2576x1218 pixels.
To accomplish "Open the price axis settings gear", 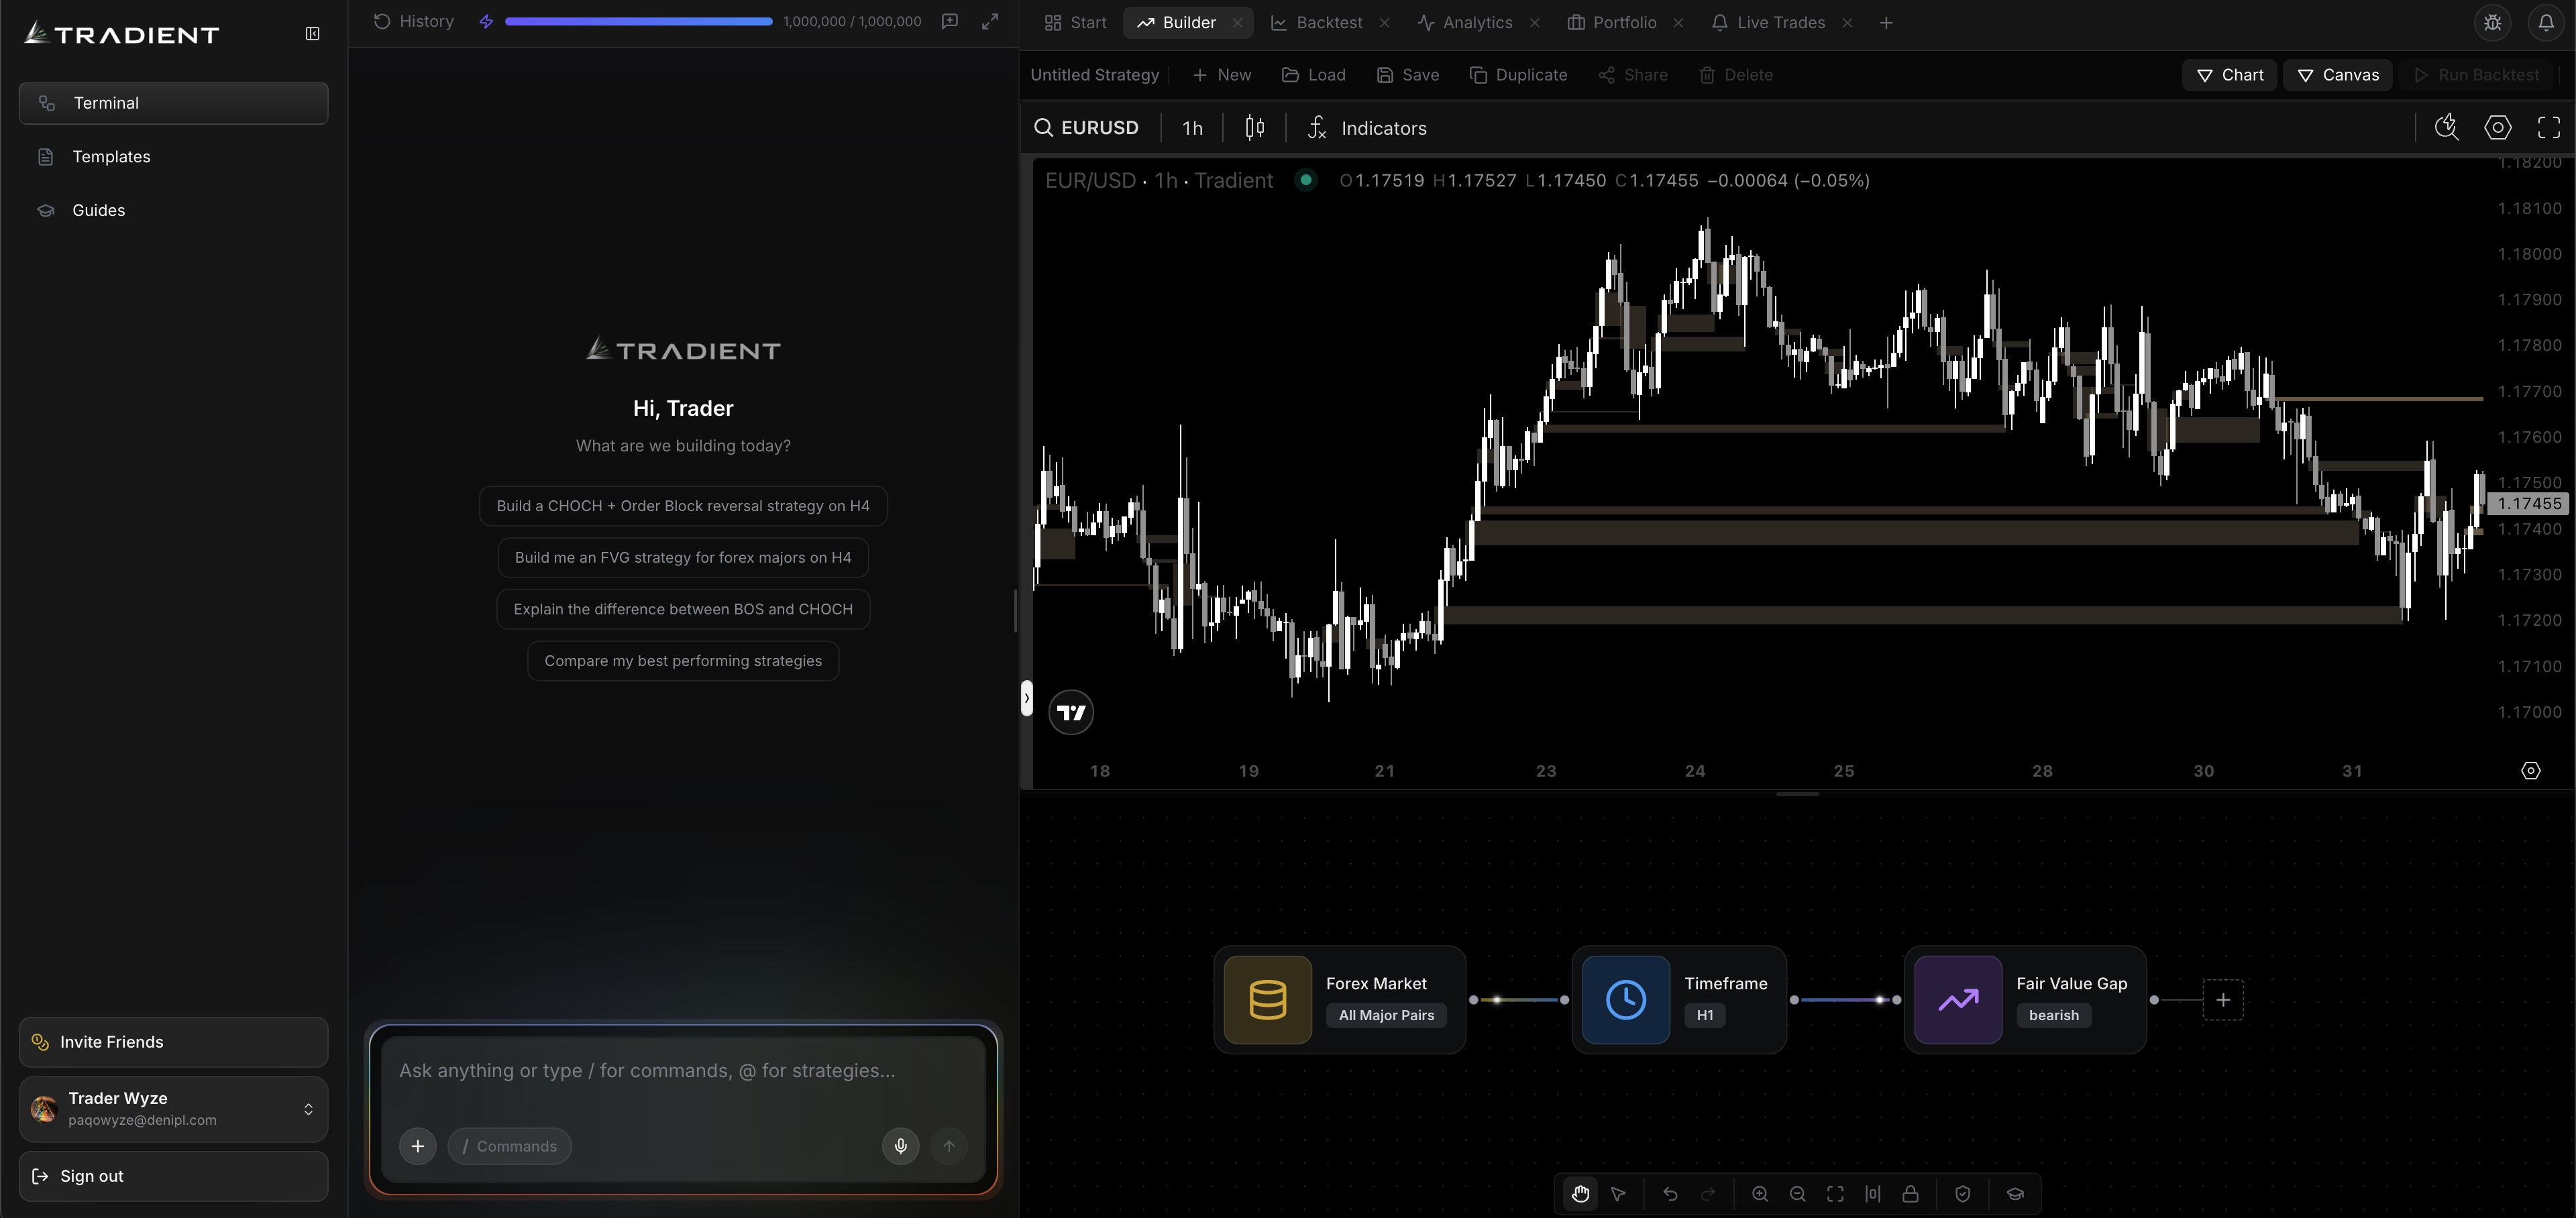I will pos(2531,770).
